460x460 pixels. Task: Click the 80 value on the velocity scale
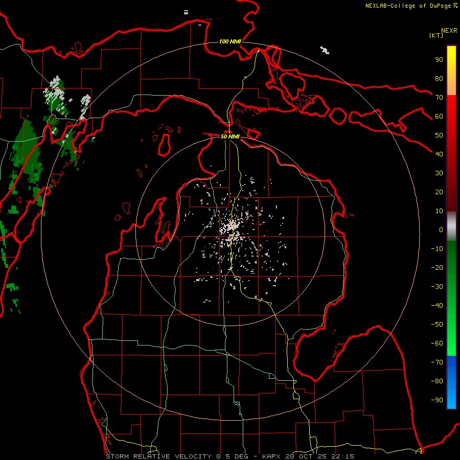point(439,78)
